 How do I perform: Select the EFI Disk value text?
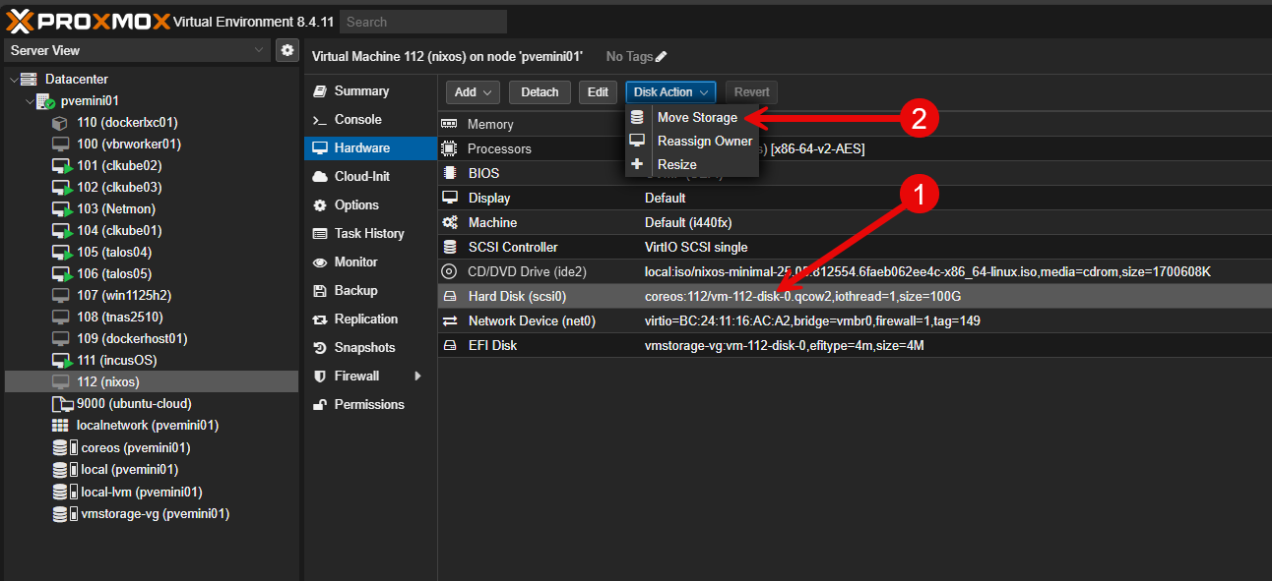point(784,345)
